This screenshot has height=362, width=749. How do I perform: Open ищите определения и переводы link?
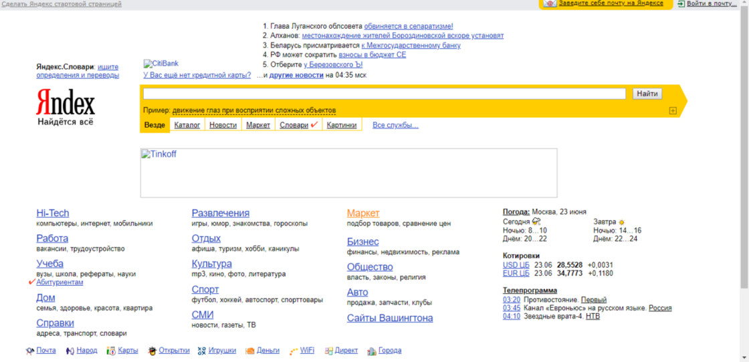[78, 71]
